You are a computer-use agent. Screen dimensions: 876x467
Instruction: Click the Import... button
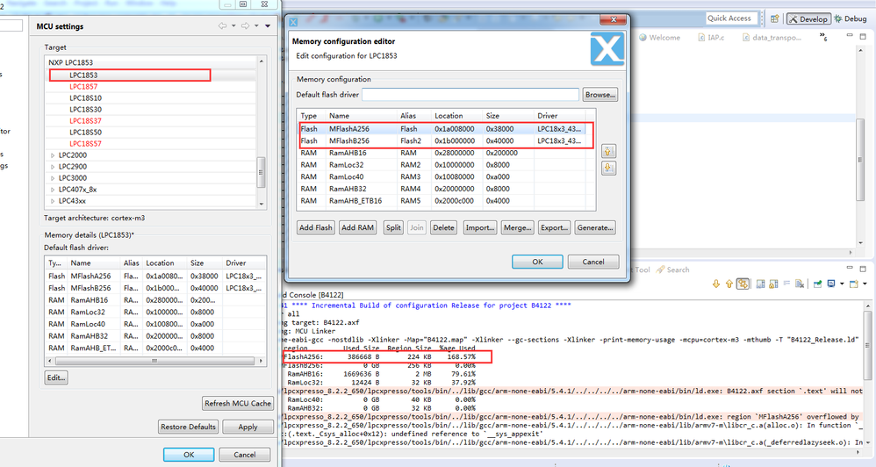click(x=480, y=227)
